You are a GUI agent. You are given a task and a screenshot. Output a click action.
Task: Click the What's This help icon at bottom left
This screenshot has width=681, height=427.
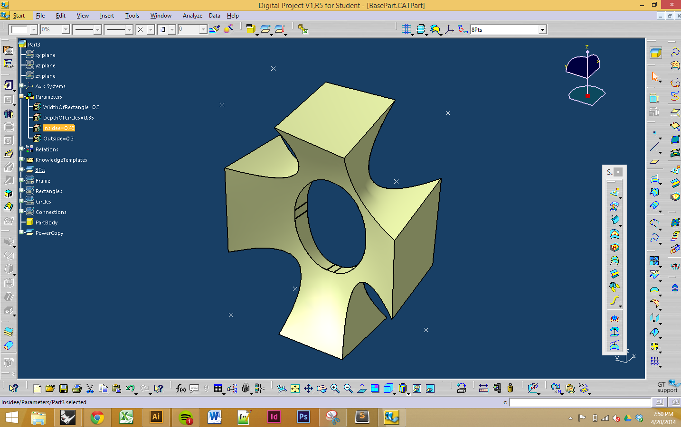tap(13, 389)
